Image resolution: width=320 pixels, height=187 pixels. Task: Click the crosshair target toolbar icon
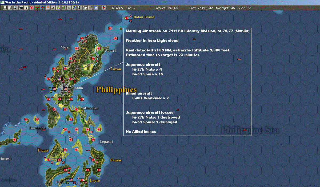pos(79,8)
